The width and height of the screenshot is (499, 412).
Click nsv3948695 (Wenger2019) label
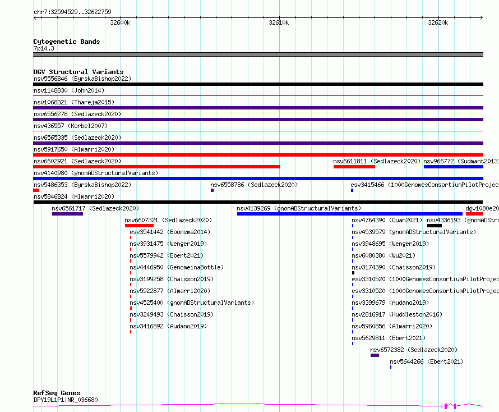[x=390, y=244]
